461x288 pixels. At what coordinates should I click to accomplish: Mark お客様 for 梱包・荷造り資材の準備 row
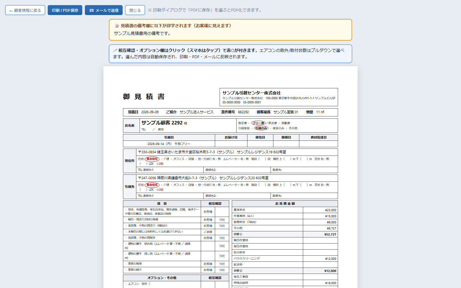click(x=208, y=220)
